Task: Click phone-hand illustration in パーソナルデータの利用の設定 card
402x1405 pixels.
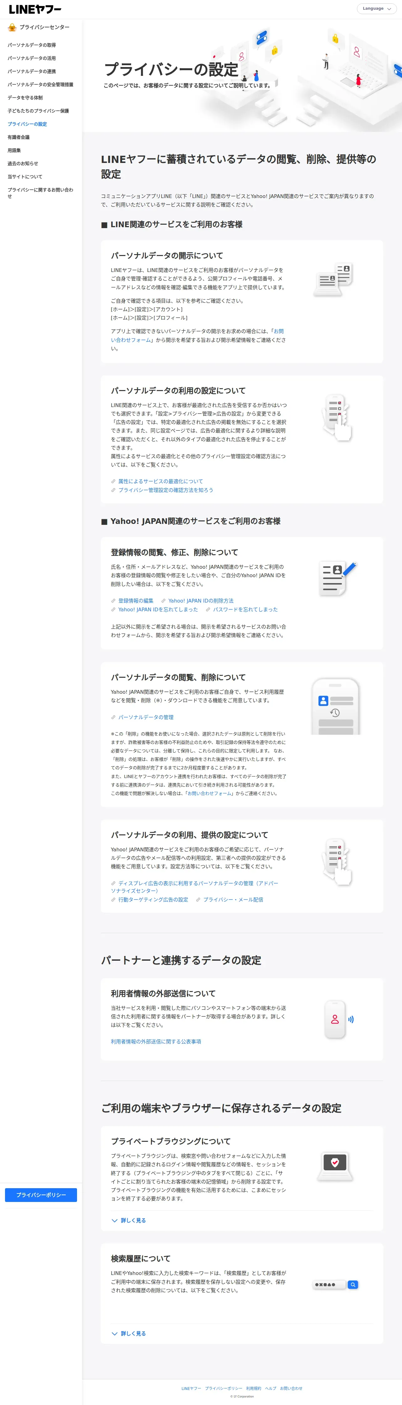Action: point(337,418)
